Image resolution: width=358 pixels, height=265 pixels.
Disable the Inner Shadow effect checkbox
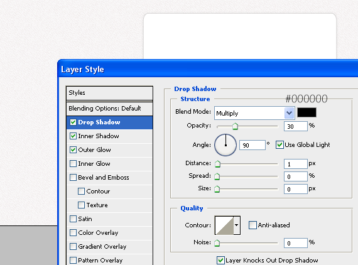(73, 136)
